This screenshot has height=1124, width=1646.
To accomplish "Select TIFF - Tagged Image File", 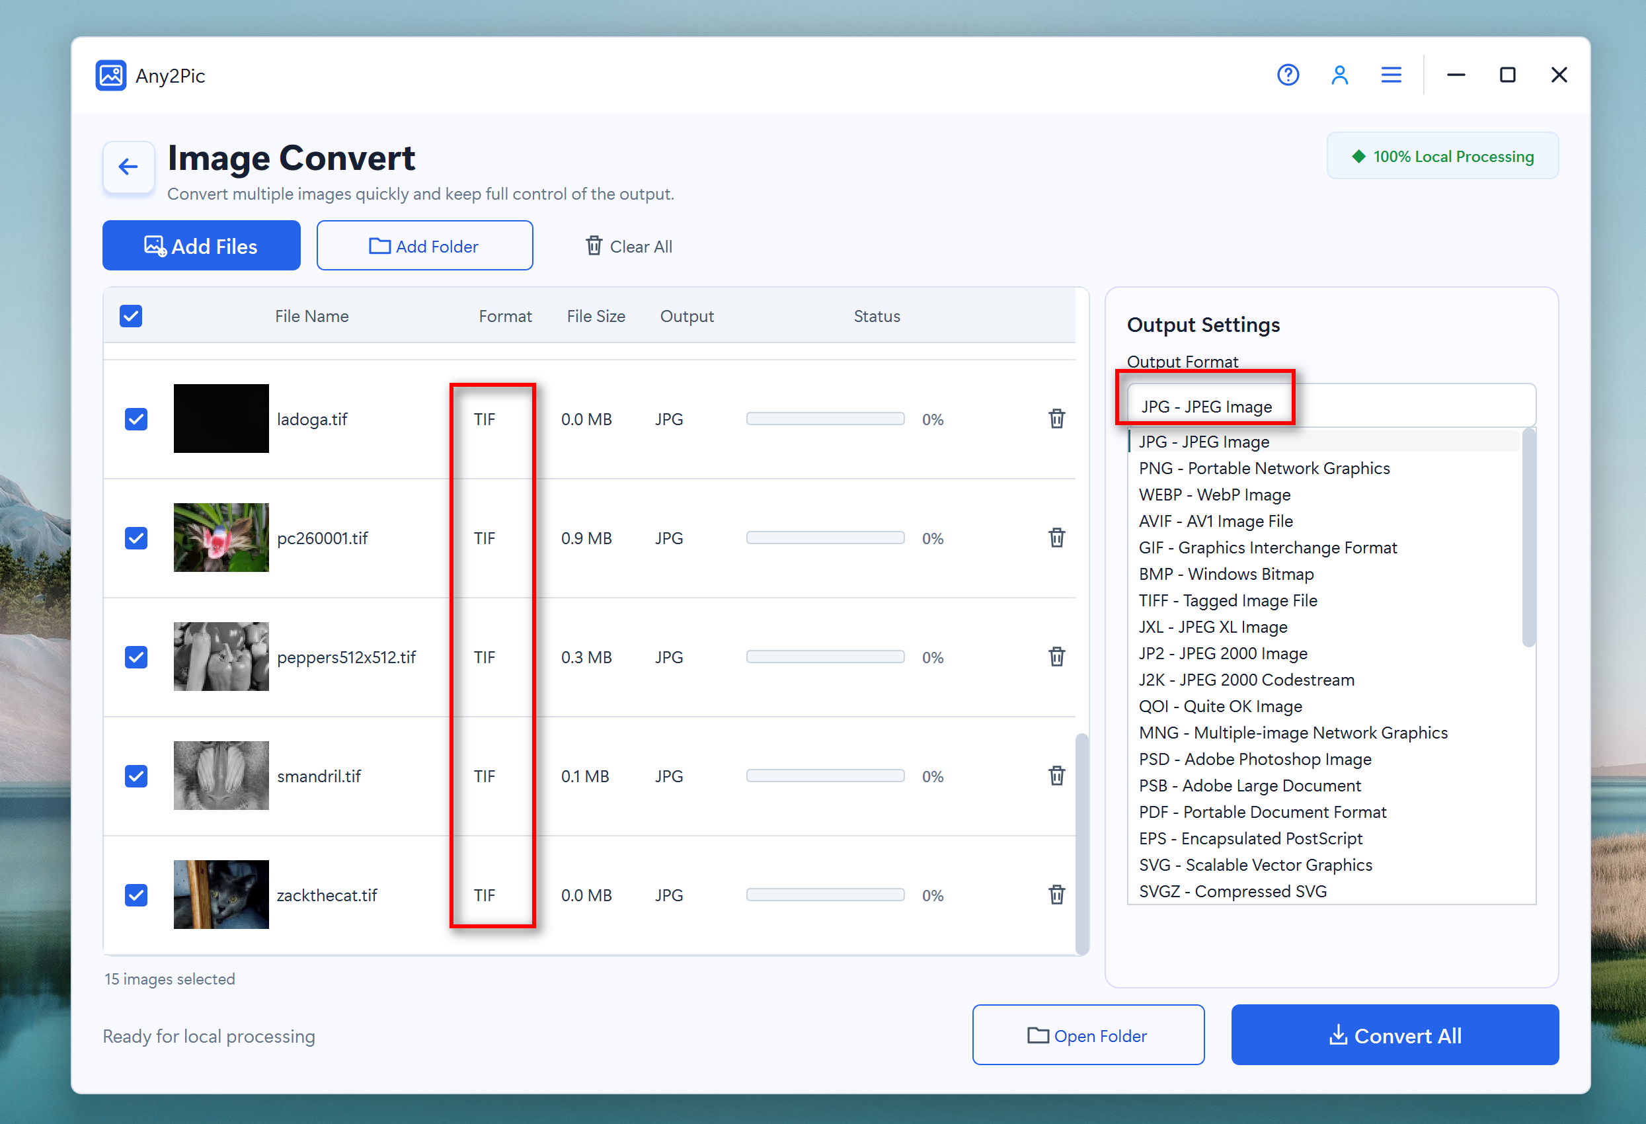I will [x=1325, y=600].
